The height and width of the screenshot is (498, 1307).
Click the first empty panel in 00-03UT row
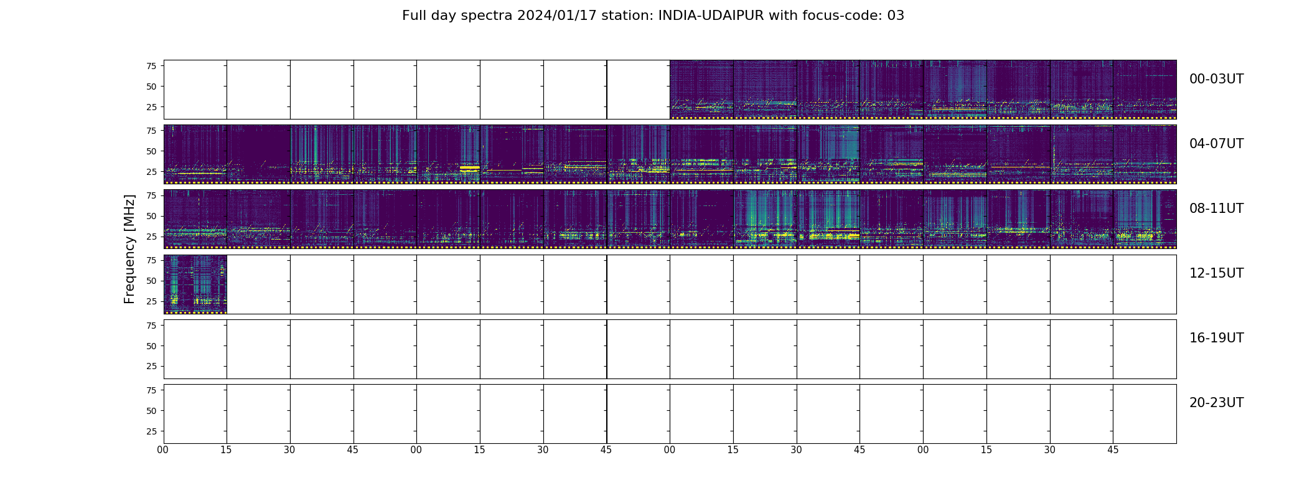click(195, 90)
